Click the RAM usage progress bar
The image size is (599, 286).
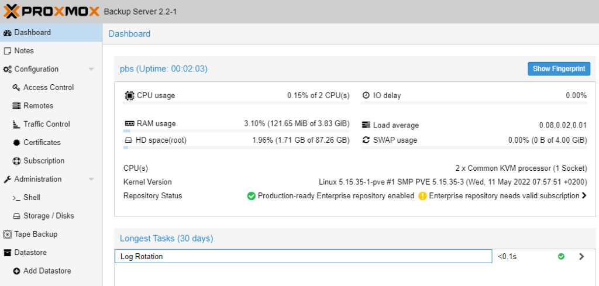pos(236,130)
